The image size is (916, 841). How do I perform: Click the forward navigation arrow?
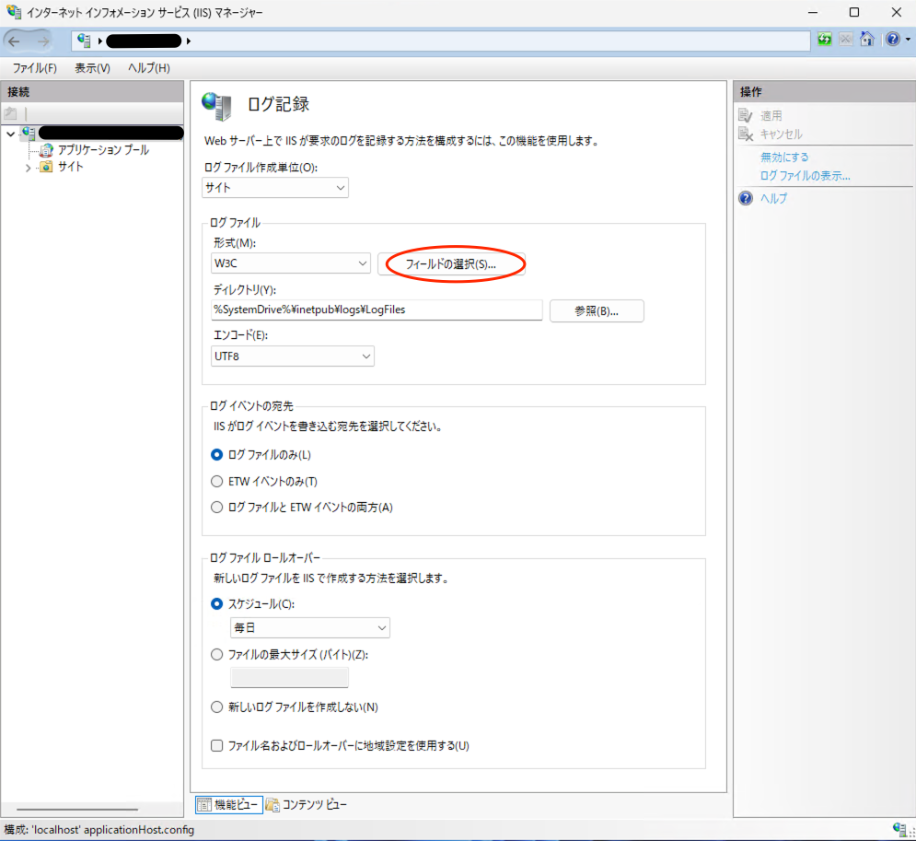(x=43, y=41)
